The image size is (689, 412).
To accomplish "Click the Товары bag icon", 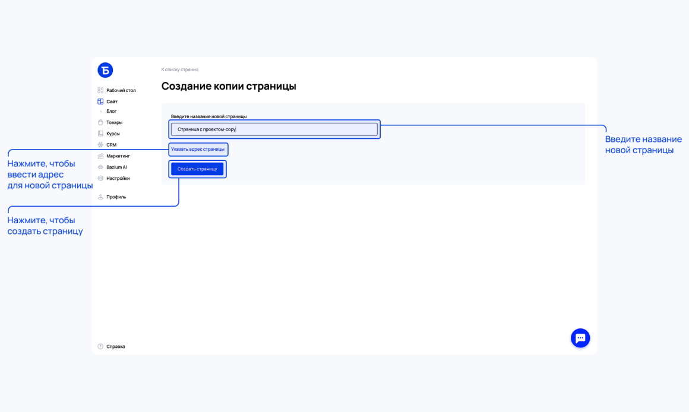I will click(100, 122).
